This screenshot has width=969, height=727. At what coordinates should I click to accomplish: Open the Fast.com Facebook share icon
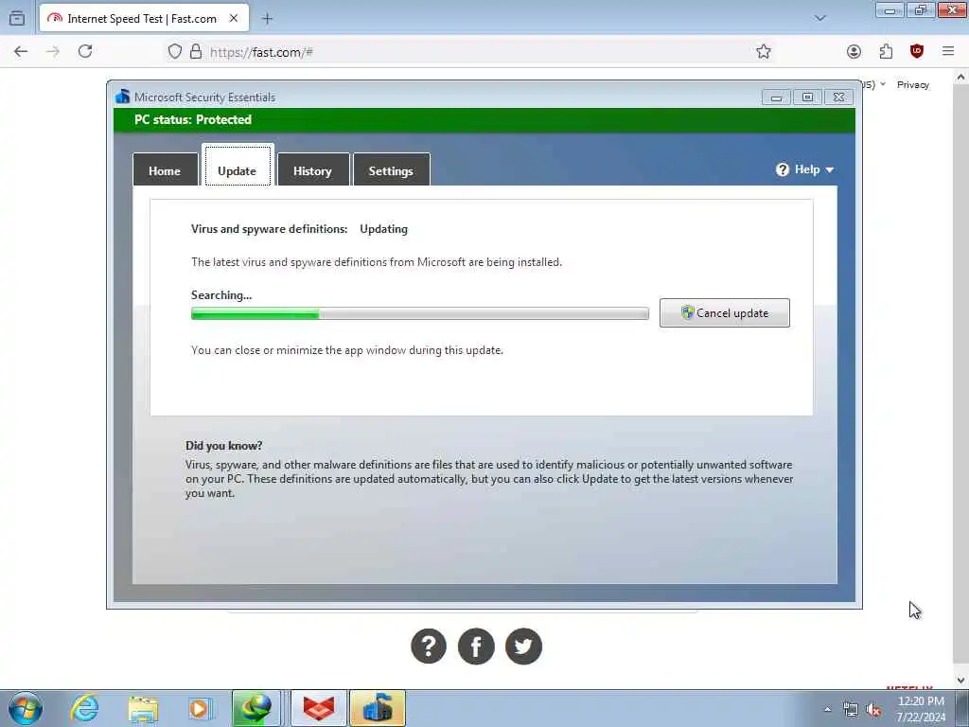pyautogui.click(x=476, y=646)
